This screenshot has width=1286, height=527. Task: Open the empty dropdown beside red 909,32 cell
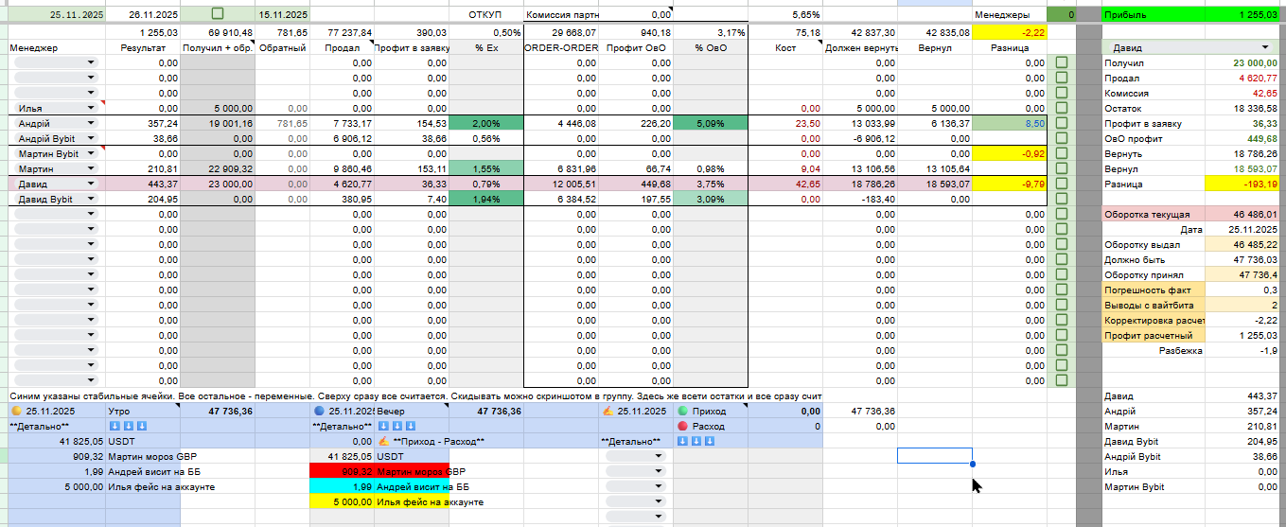[x=635, y=471]
